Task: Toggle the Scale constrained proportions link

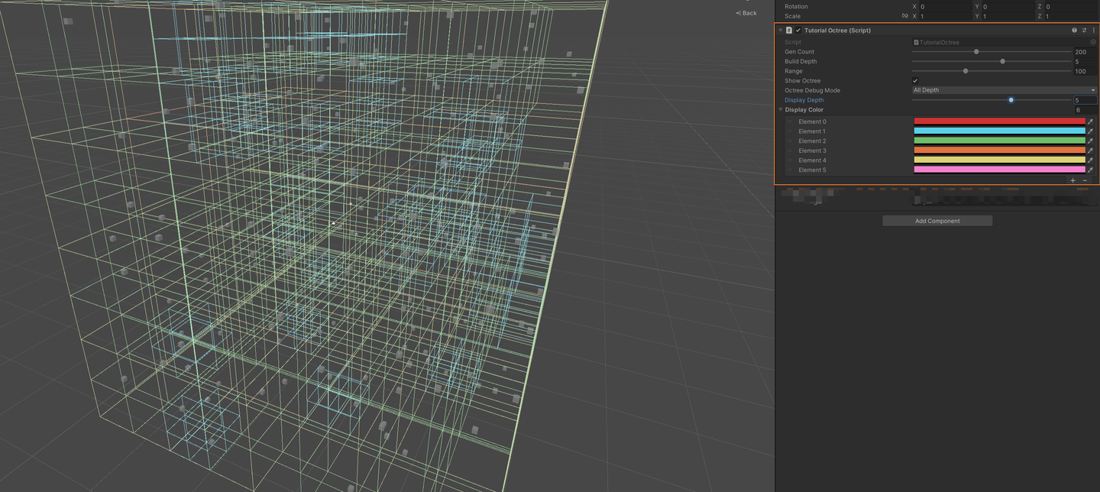Action: 905,15
